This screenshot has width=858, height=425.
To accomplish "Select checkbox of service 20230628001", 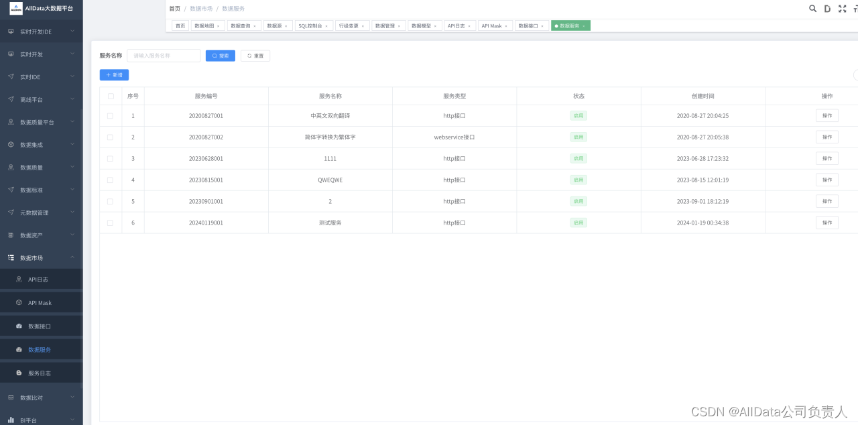I will [x=110, y=159].
